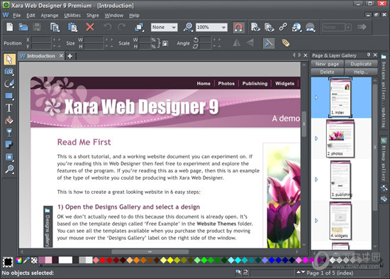Expand layers of page 1 index
390x279 pixels.
(316, 97)
